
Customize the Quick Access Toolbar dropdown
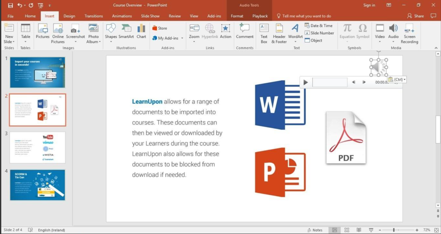pyautogui.click(x=49, y=5)
